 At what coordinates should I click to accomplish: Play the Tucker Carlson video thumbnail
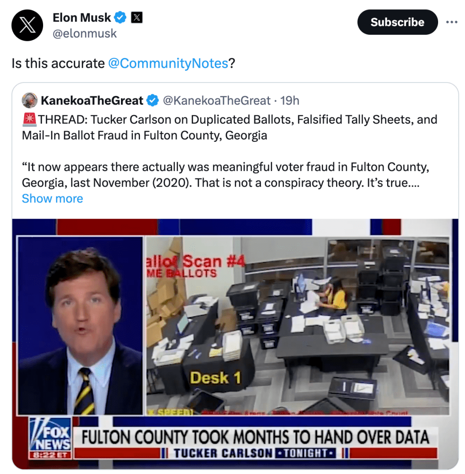(x=235, y=344)
